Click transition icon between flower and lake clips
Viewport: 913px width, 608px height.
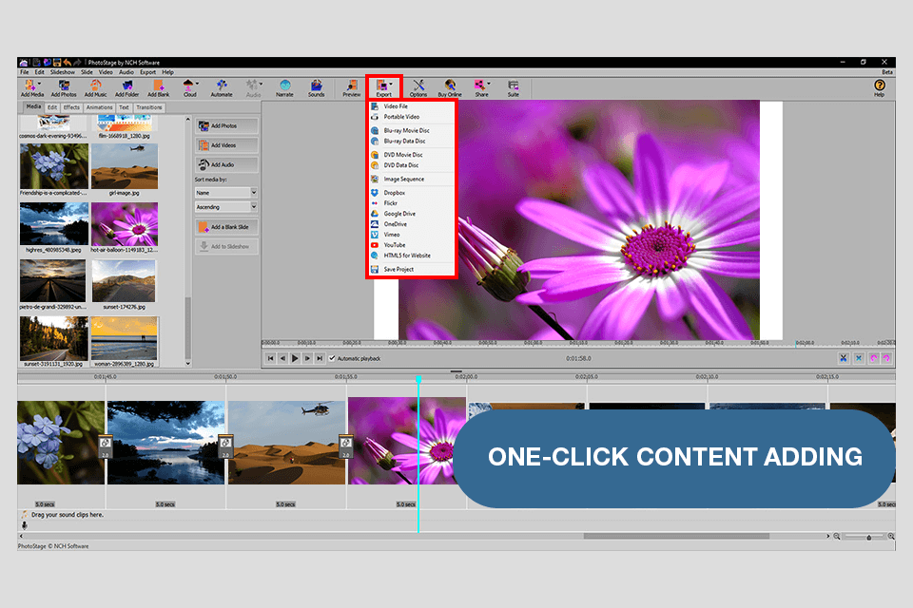pos(106,446)
